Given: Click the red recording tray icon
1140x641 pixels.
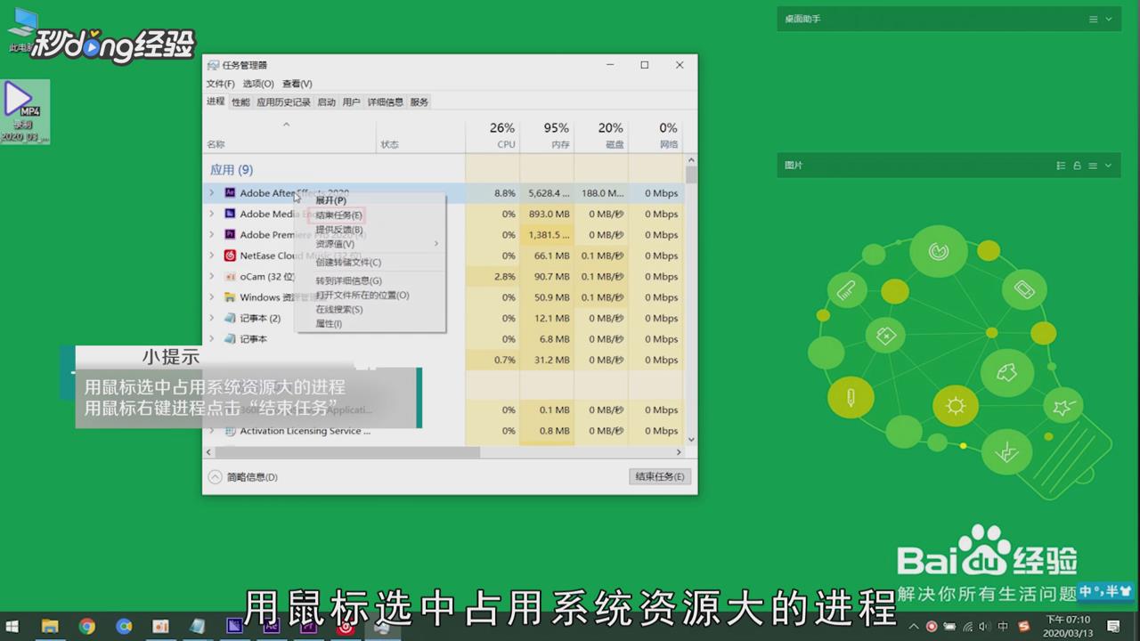Looking at the screenshot, I should [932, 627].
